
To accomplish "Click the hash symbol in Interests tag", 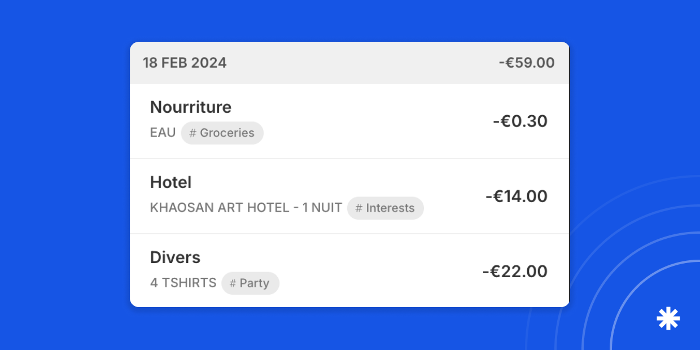I will coord(358,208).
